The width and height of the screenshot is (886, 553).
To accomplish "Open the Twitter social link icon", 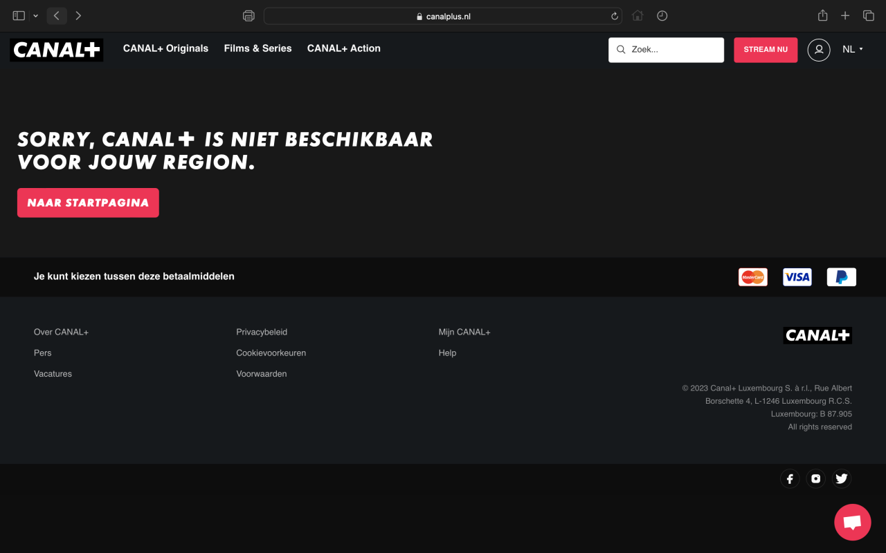I will click(x=841, y=478).
